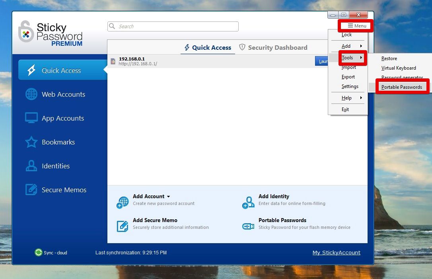432x279 pixels.
Task: Click the Security Dashboard shield icon
Action: pos(242,47)
